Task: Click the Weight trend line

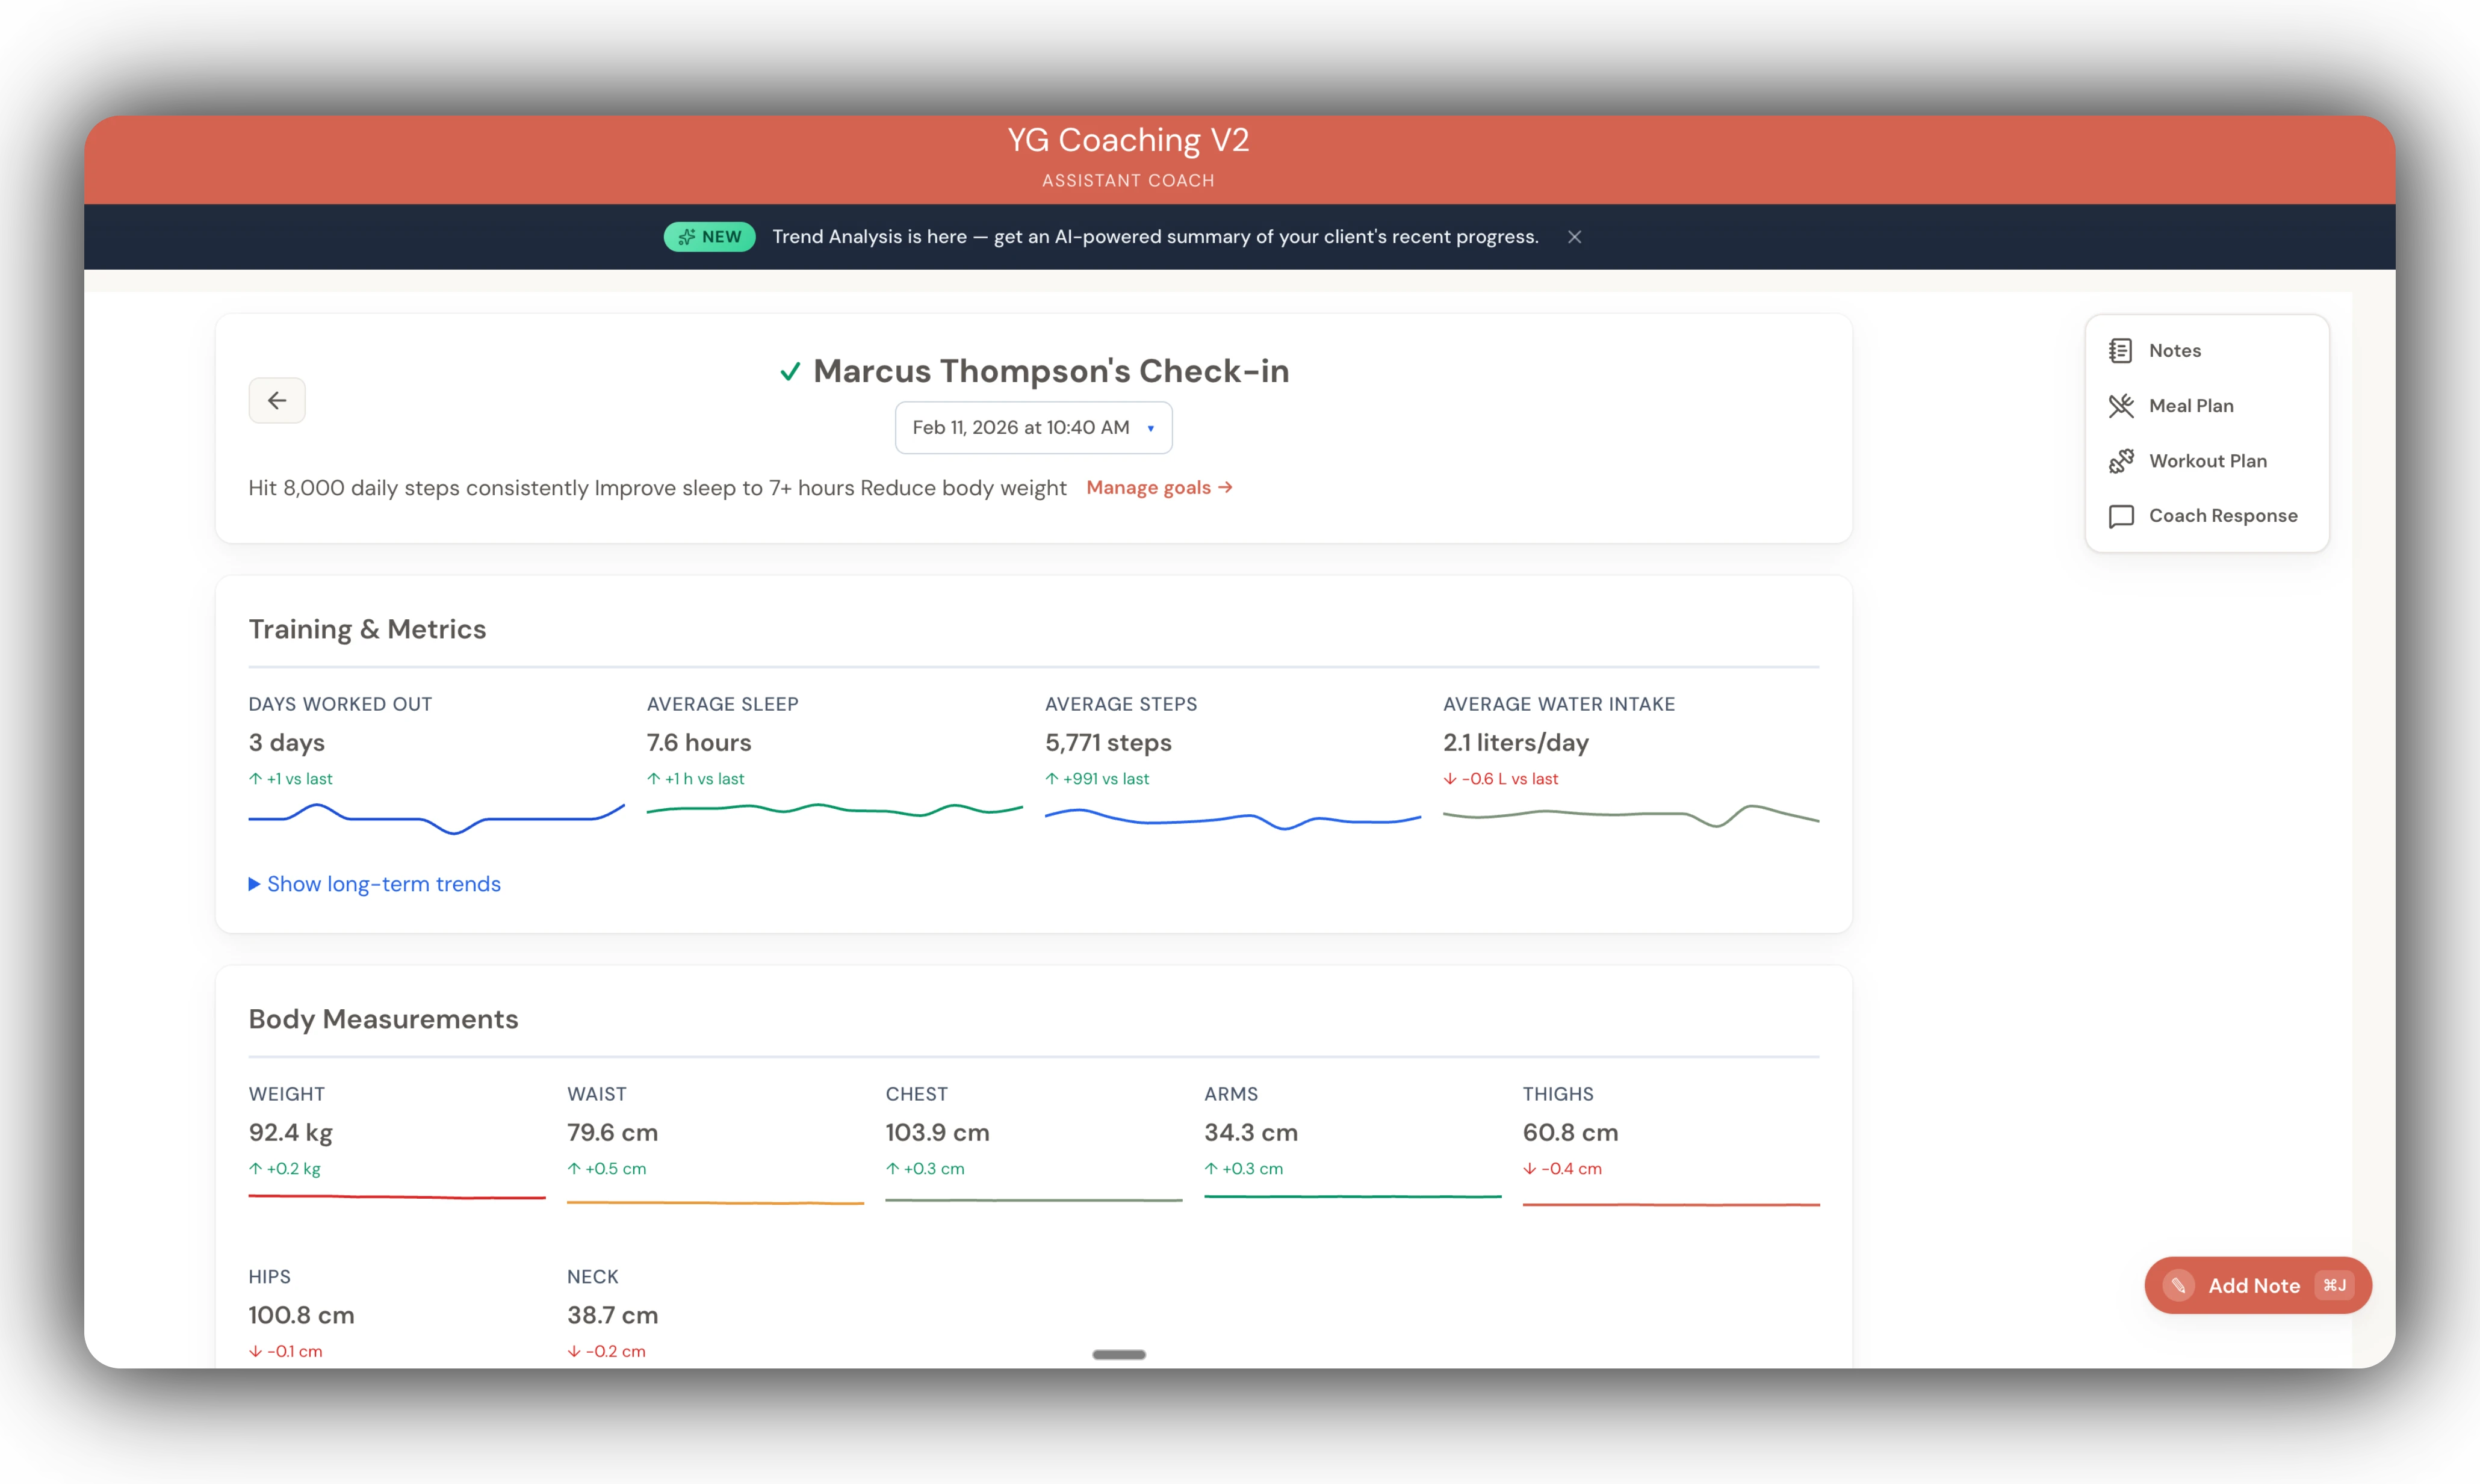Action: tap(396, 1196)
